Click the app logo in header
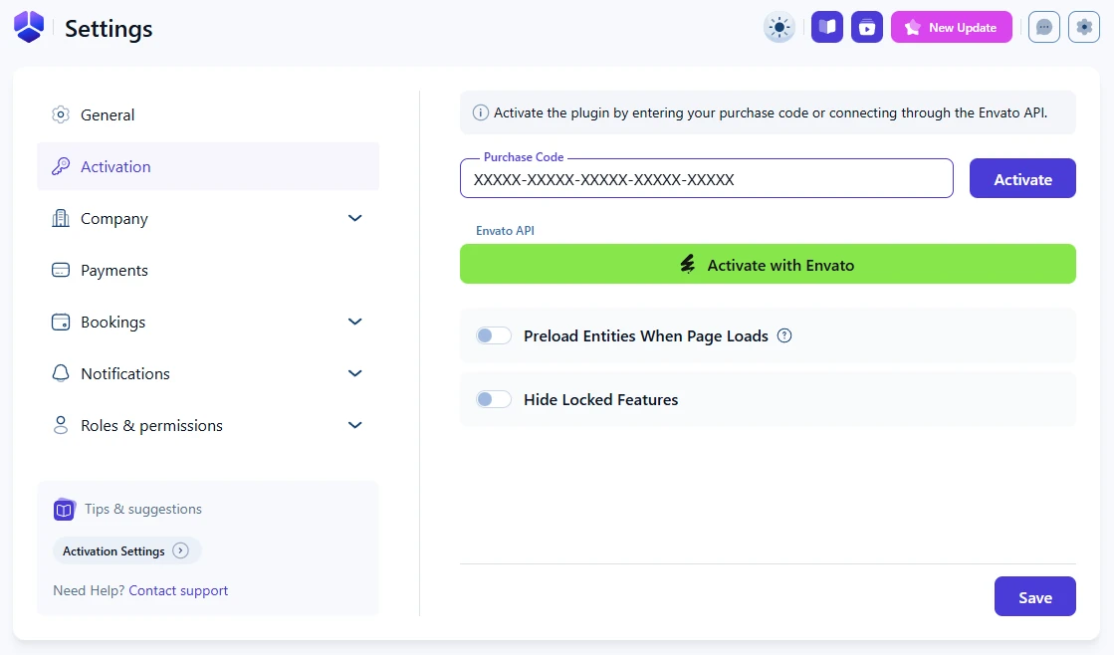The height and width of the screenshot is (655, 1114). pos(29,27)
